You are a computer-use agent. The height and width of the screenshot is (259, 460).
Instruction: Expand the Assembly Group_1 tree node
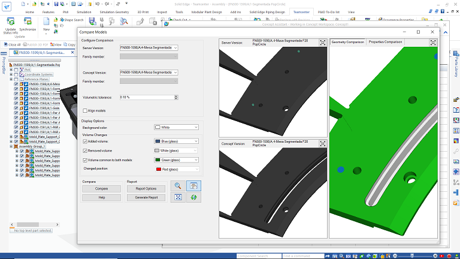[x=11, y=146]
